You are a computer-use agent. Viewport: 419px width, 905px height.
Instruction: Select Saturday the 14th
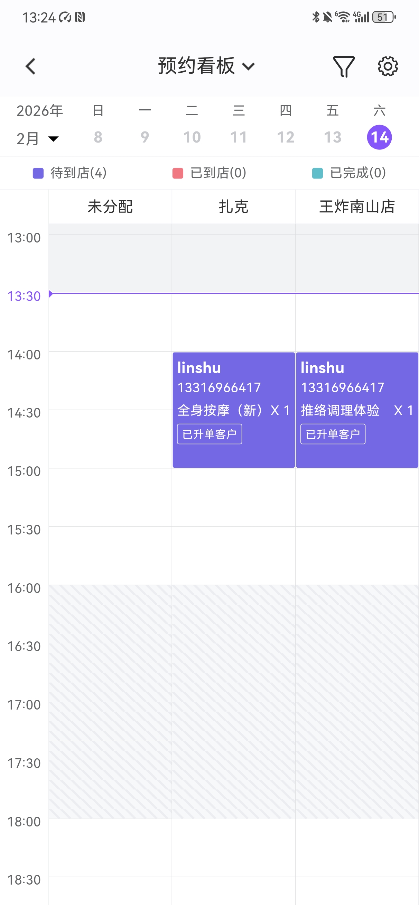(x=379, y=137)
